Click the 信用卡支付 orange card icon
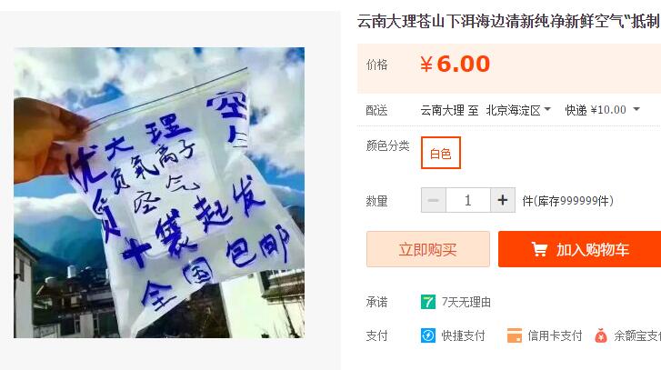Screen dimensions: 661x370 point(515,335)
